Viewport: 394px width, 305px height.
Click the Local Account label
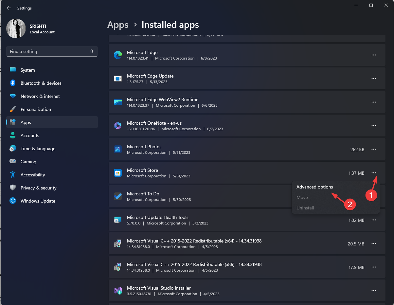coord(42,32)
